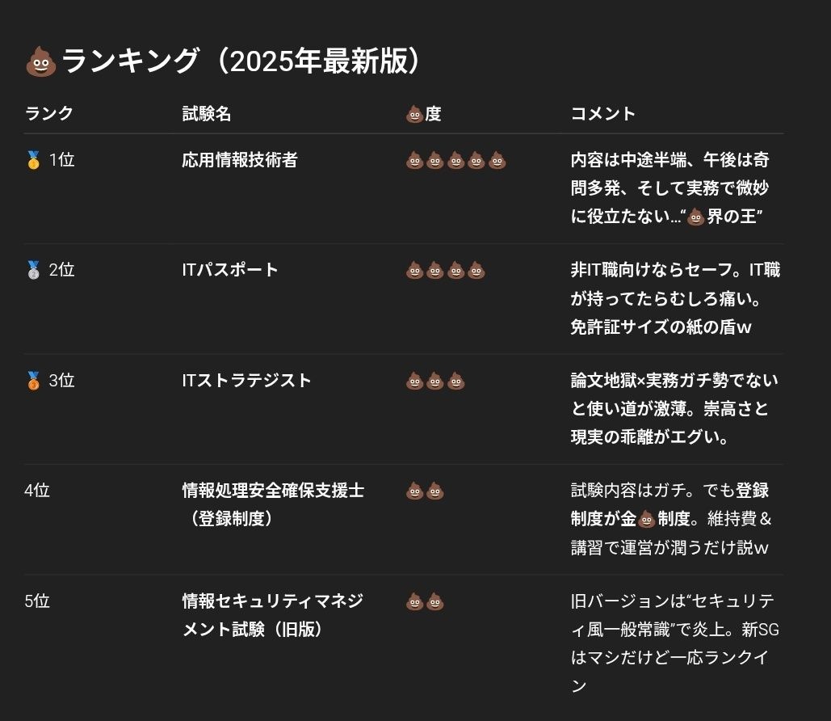Click the five-poop rating for 応用情報技術者
This screenshot has height=721, width=831.
coord(455,161)
